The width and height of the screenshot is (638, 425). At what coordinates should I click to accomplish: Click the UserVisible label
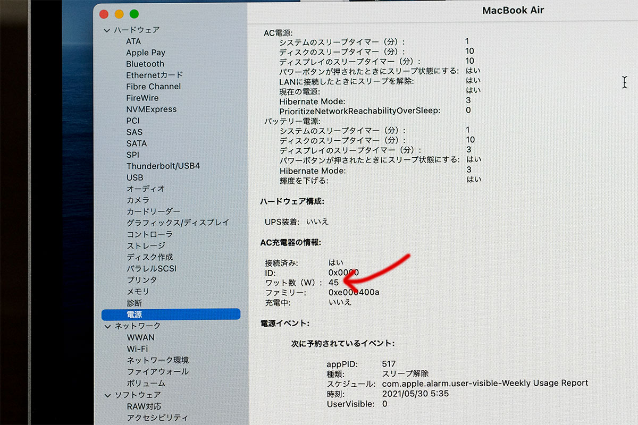coord(350,404)
